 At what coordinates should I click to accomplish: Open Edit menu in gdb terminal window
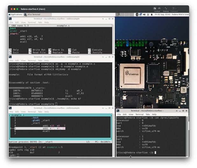pyautogui.click(x=17, y=112)
